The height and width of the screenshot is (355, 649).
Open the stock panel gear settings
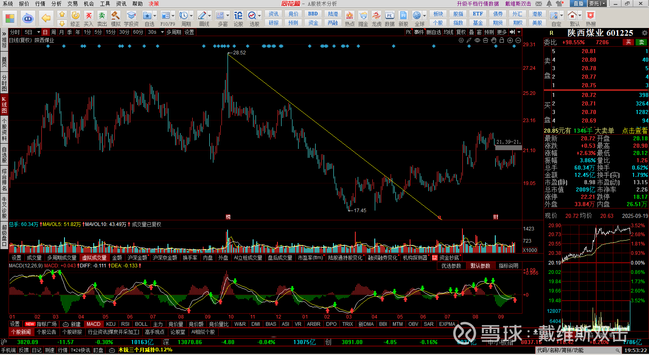645,33
